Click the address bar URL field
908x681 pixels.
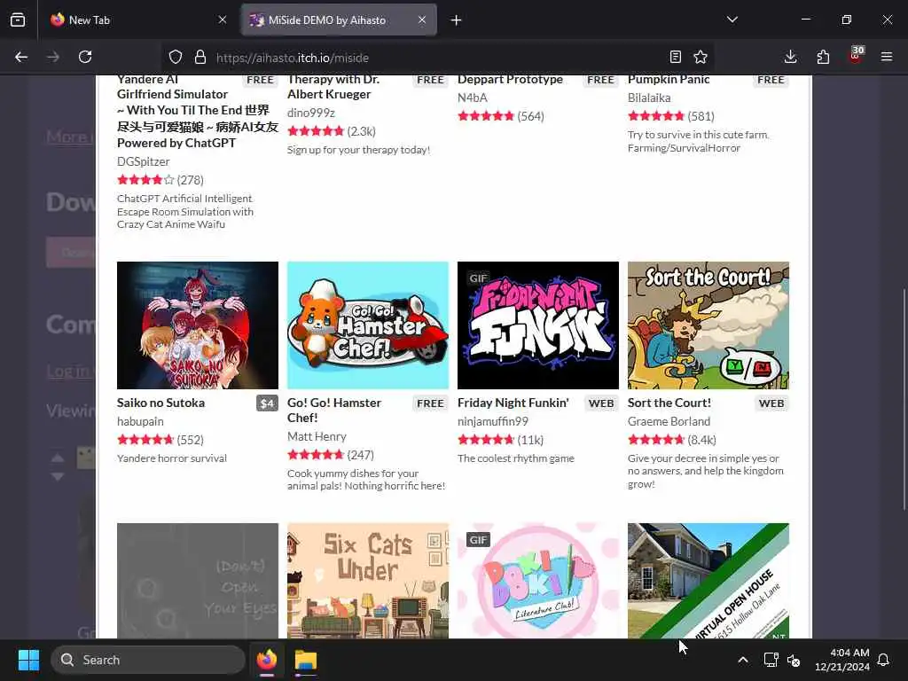coord(437,58)
